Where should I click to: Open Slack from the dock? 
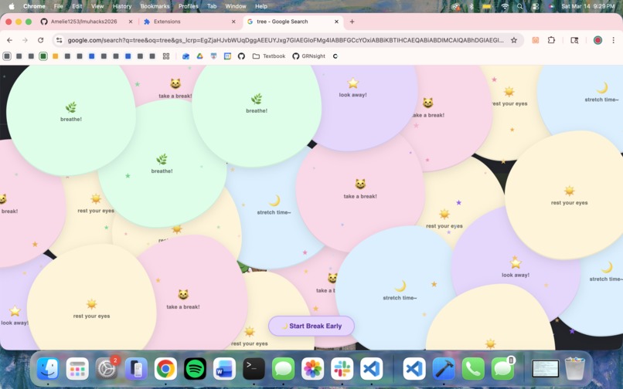point(342,369)
